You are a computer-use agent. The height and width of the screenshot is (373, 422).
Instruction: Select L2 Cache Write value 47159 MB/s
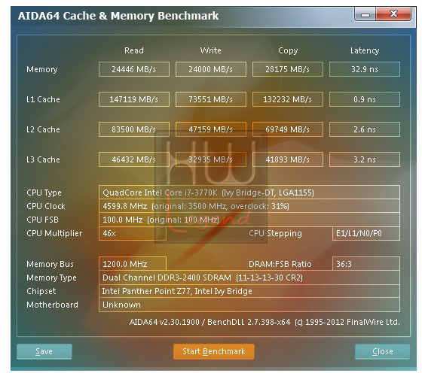211,129
